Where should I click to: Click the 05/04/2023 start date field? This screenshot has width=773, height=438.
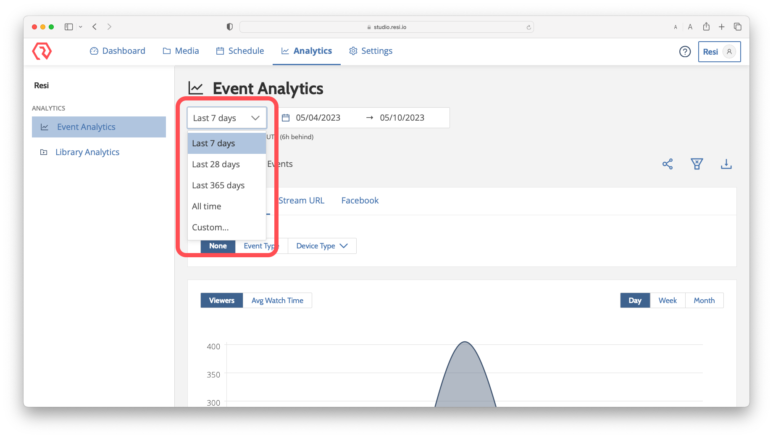pos(318,118)
